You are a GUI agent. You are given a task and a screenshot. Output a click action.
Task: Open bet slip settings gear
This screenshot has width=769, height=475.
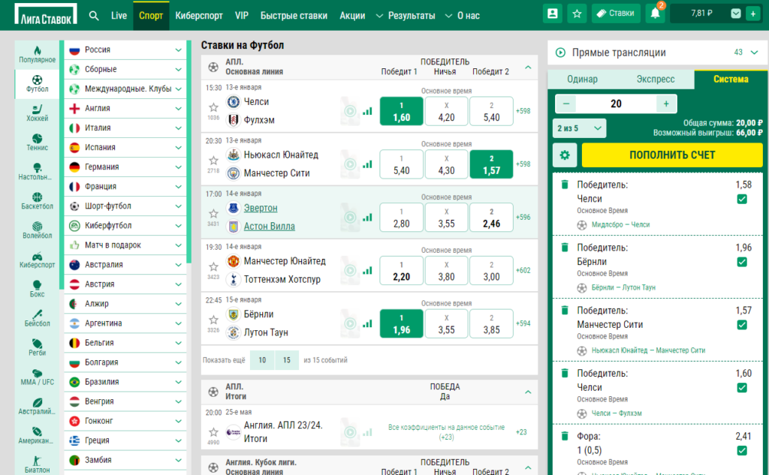click(x=565, y=155)
